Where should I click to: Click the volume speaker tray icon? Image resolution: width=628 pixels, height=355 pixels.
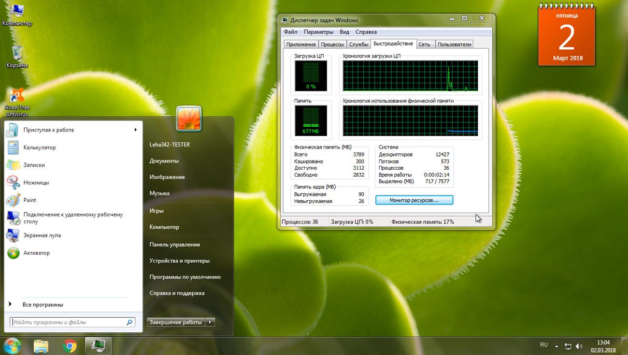578,346
